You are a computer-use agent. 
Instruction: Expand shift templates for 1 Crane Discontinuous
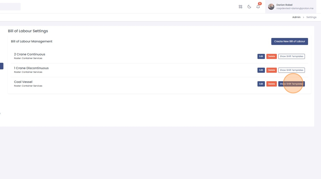tap(291, 70)
